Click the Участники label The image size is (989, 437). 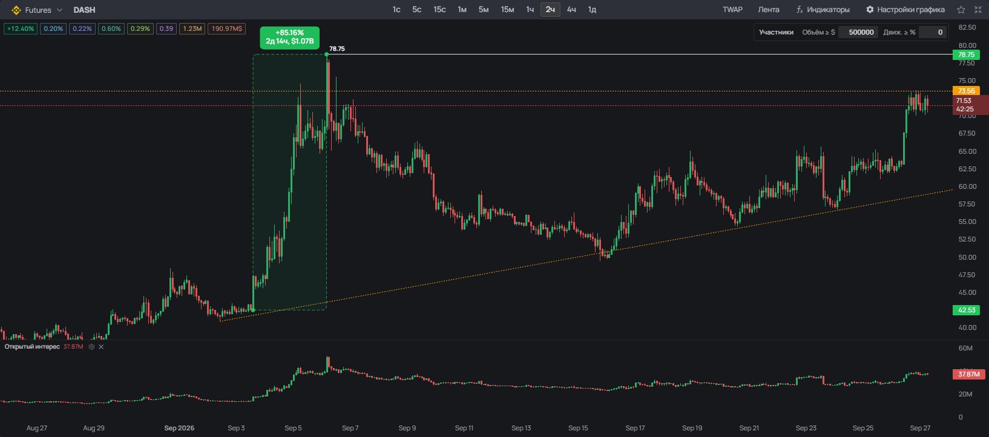(x=776, y=32)
